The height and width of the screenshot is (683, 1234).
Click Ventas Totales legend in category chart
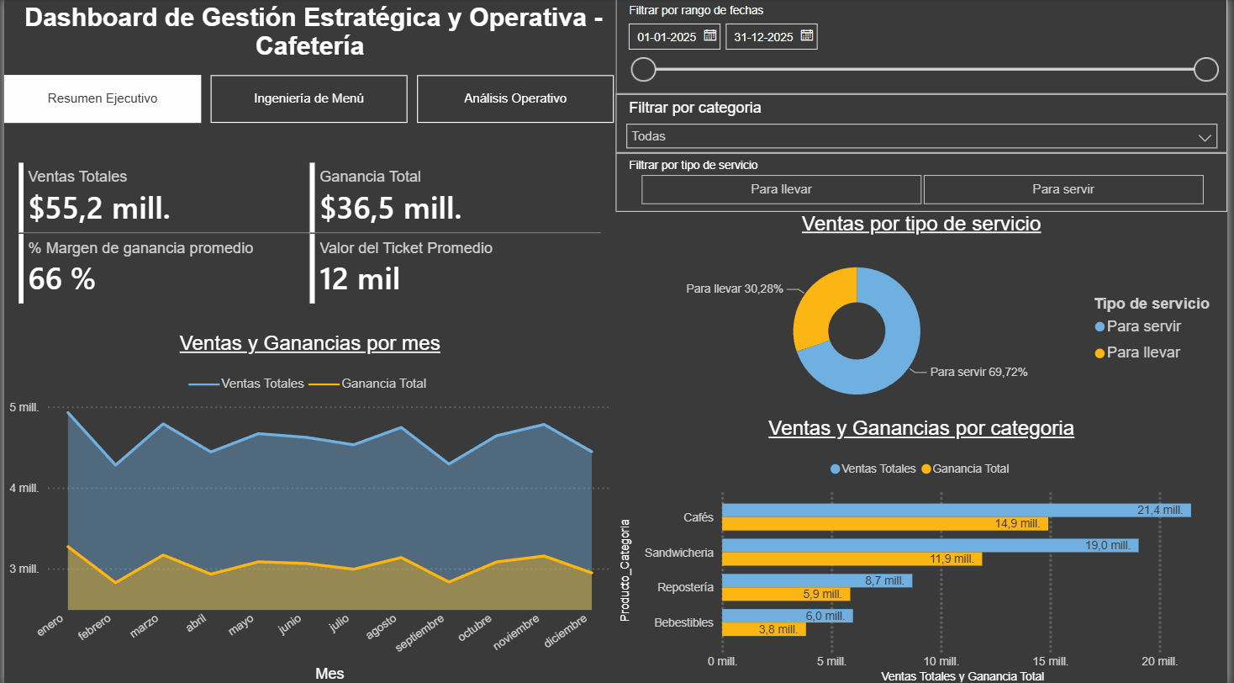[873, 469]
